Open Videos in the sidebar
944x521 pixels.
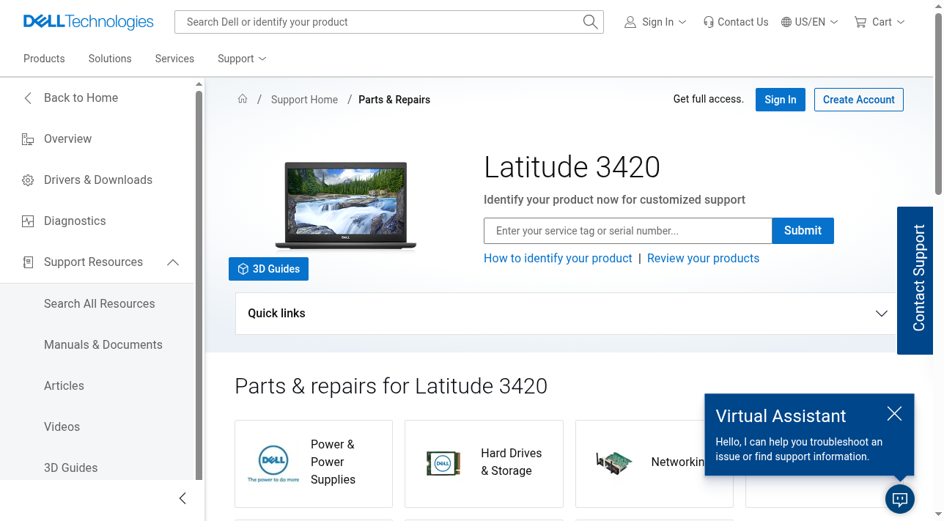click(x=62, y=426)
